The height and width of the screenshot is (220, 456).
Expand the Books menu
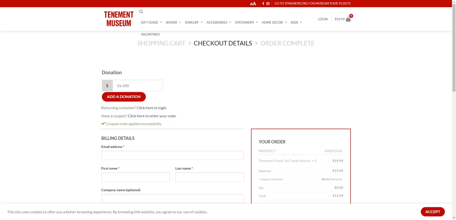pyautogui.click(x=173, y=22)
